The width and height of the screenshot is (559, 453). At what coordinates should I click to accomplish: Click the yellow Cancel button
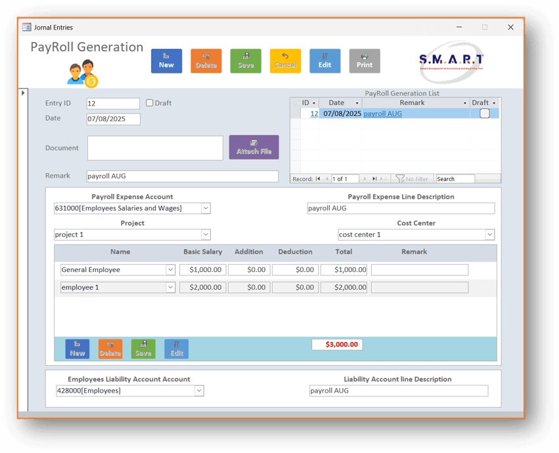(x=285, y=61)
